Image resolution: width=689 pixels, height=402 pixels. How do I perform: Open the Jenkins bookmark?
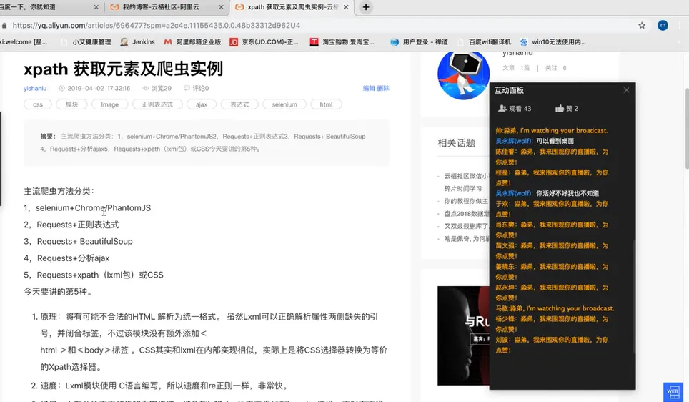137,42
